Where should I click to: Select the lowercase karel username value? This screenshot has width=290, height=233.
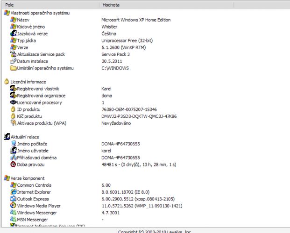click(106, 151)
